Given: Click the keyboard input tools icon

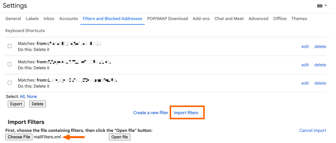Looking at the screenshot, I should click(x=320, y=6).
